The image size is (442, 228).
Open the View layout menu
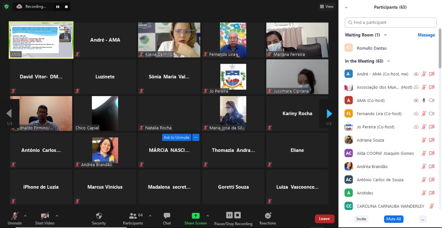point(327,7)
